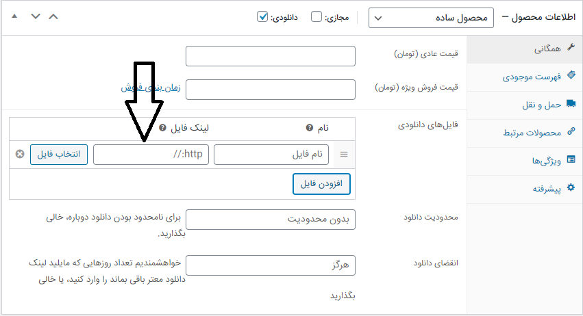Click the محدودیت دانلود label
583x316 pixels.
431,218
